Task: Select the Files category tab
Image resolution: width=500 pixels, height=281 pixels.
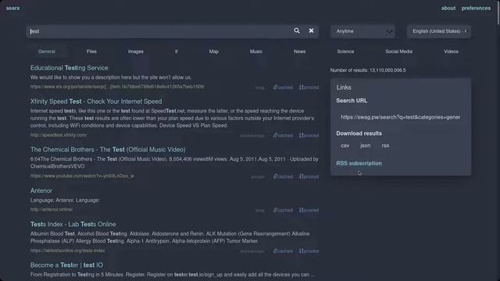Action: 91,52
